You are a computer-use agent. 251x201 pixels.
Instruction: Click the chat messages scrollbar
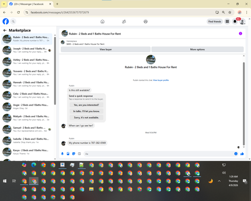[244, 104]
